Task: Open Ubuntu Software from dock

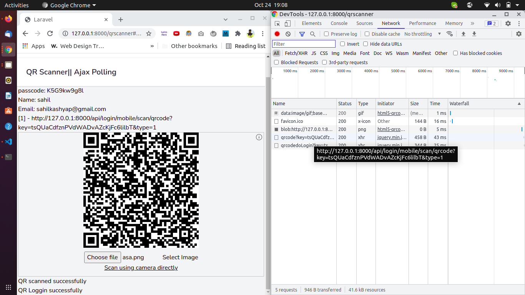Action: [8, 111]
